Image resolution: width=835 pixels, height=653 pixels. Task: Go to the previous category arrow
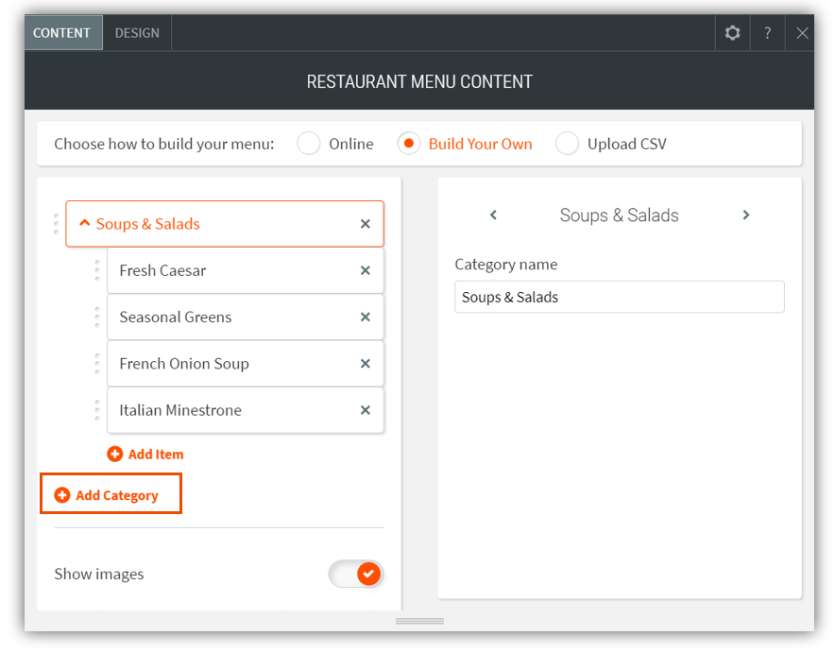pos(493,215)
